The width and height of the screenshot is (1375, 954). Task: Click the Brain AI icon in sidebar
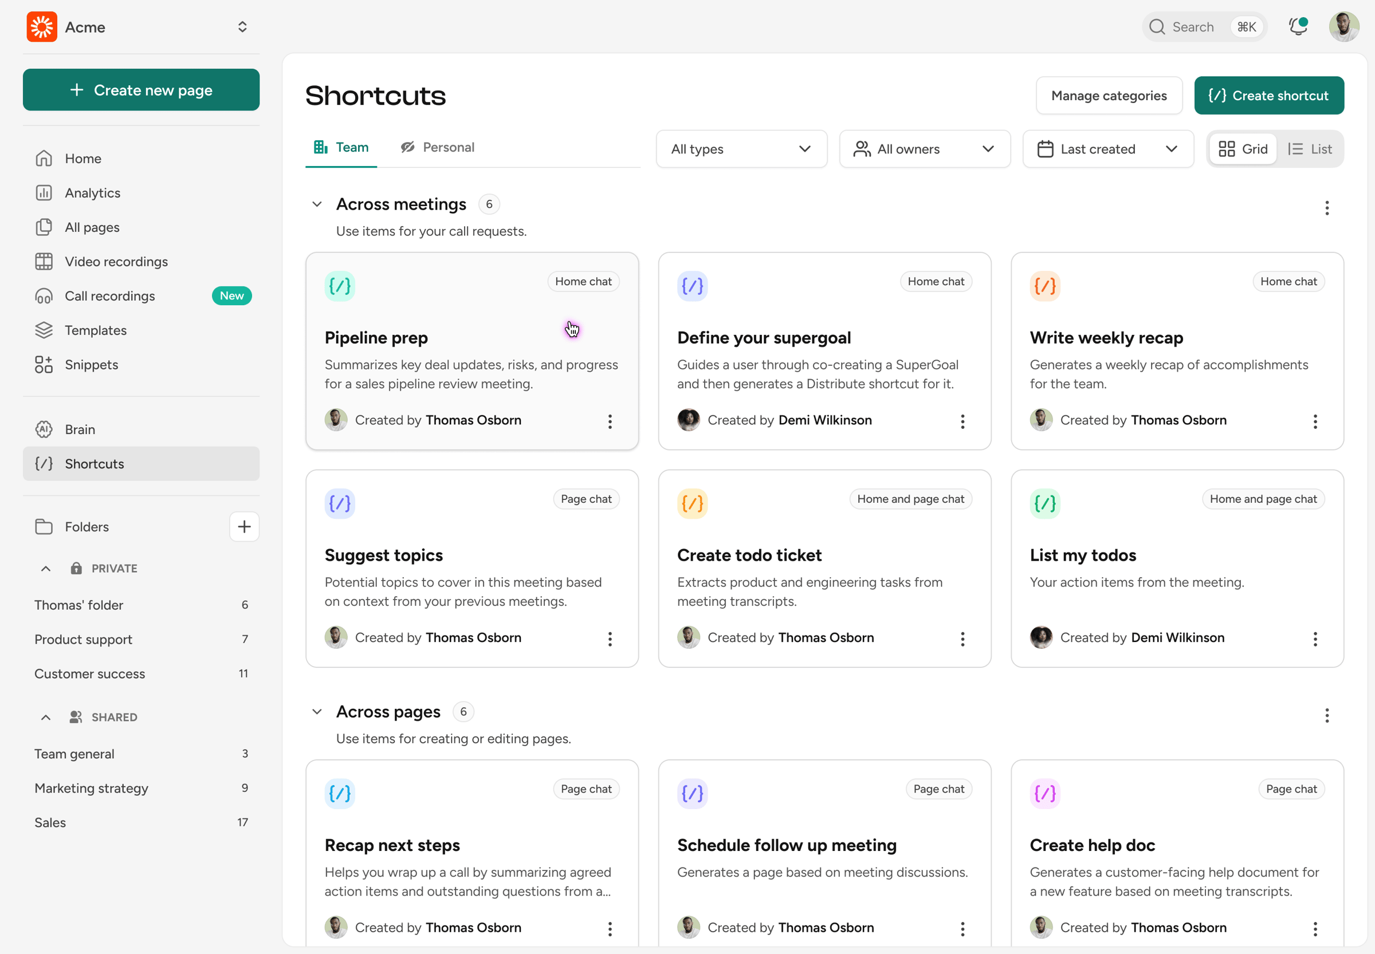pos(44,429)
